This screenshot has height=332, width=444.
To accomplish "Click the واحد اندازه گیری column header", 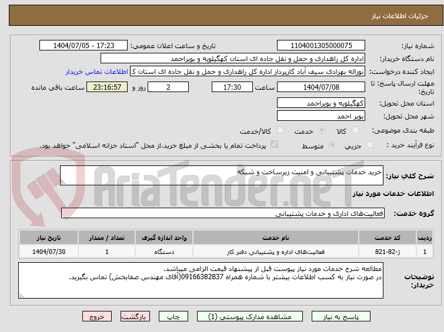I will [x=164, y=238].
